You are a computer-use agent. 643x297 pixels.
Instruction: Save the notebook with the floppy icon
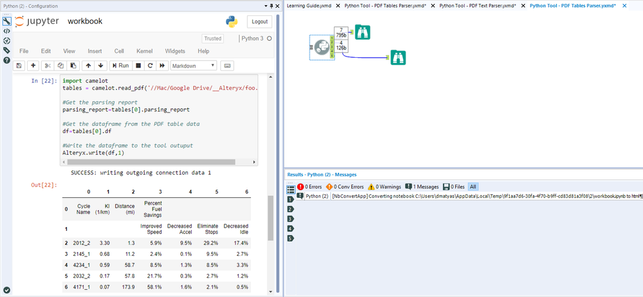pyautogui.click(x=19, y=66)
